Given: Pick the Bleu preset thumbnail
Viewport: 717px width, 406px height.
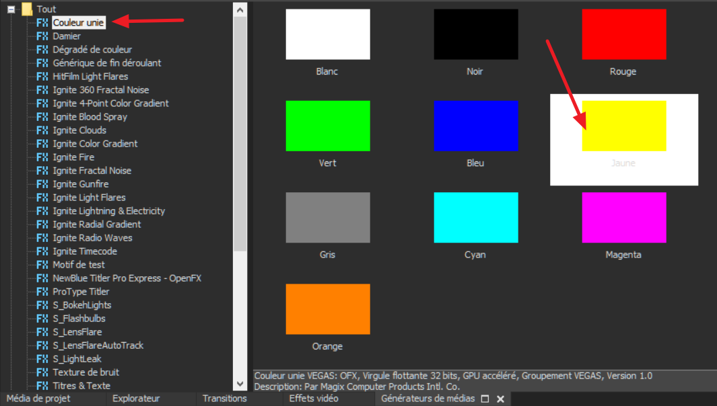Looking at the screenshot, I should [x=476, y=126].
